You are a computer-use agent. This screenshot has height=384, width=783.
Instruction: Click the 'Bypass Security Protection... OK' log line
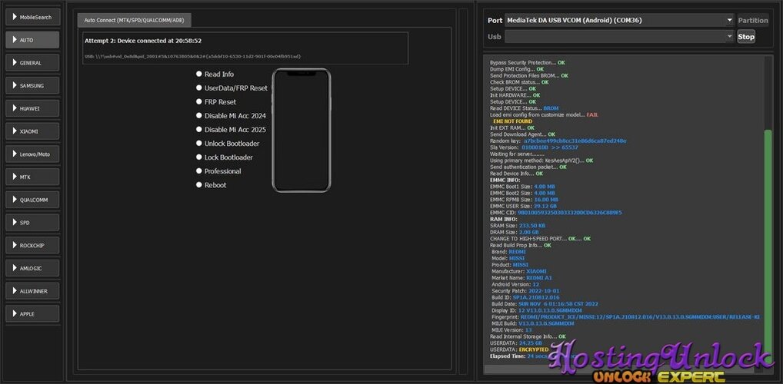coord(528,63)
